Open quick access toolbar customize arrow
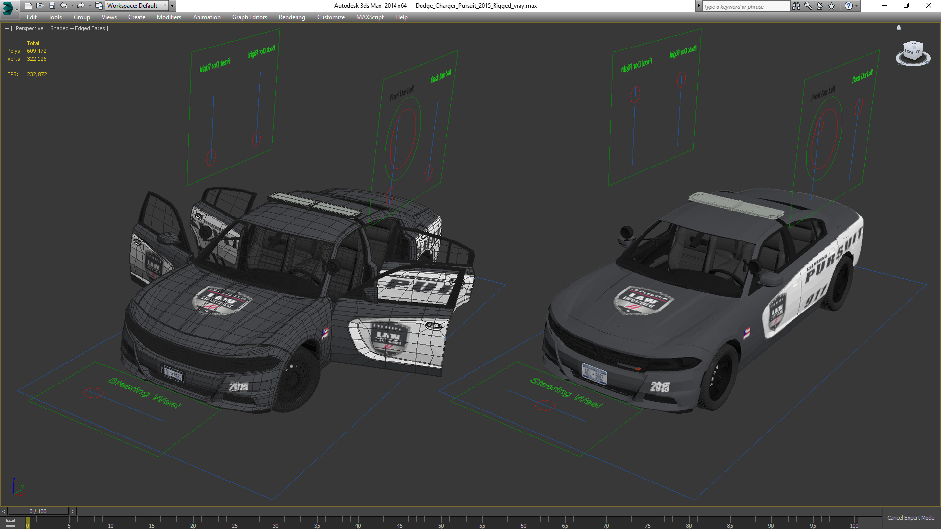 coord(173,6)
